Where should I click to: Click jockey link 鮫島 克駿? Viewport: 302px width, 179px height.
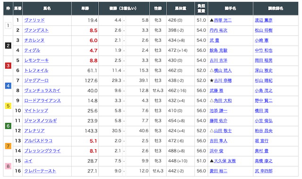pos(218,50)
